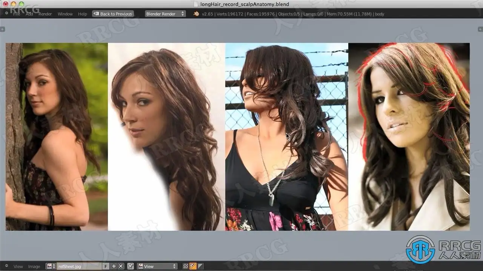Open the image editor View menu

[x=18, y=266]
